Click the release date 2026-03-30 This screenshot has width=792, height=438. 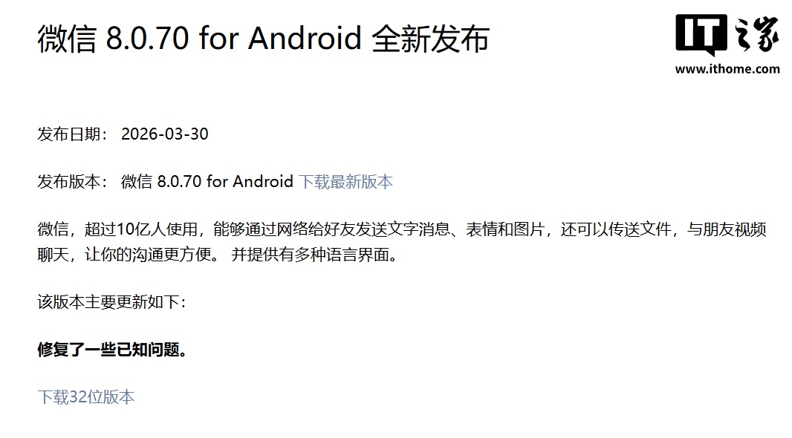coord(165,134)
